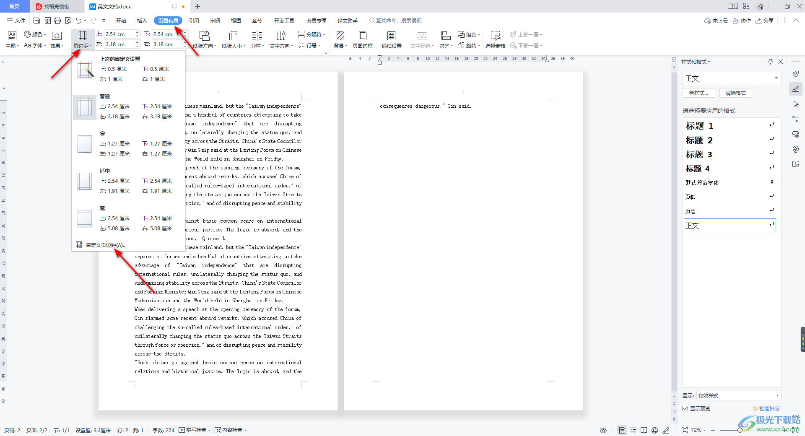Image resolution: width=805 pixels, height=436 pixels.
Task: Toggle the Show Preview (显示预览) checkbox
Action: coord(686,408)
